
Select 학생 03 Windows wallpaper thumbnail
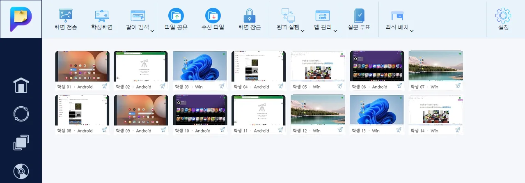200,66
